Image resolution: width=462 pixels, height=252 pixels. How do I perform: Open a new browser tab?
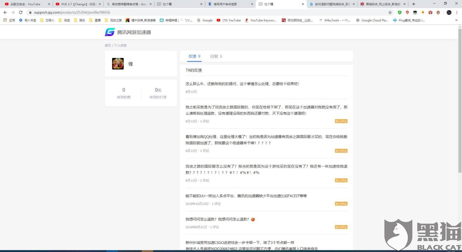pos(413,4)
